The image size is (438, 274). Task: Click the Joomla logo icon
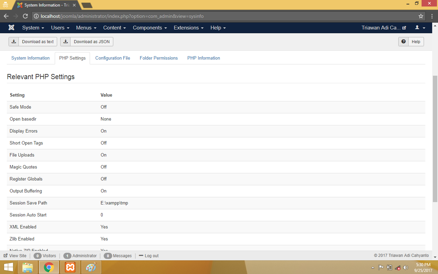pos(12,28)
